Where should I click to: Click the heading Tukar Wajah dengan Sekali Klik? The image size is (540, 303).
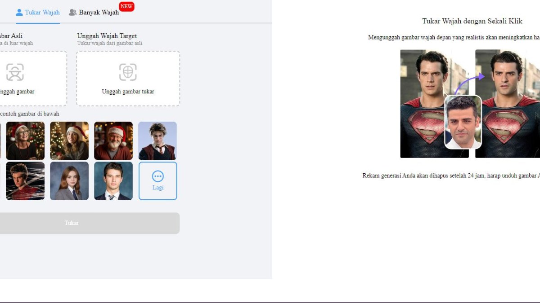tap(472, 21)
